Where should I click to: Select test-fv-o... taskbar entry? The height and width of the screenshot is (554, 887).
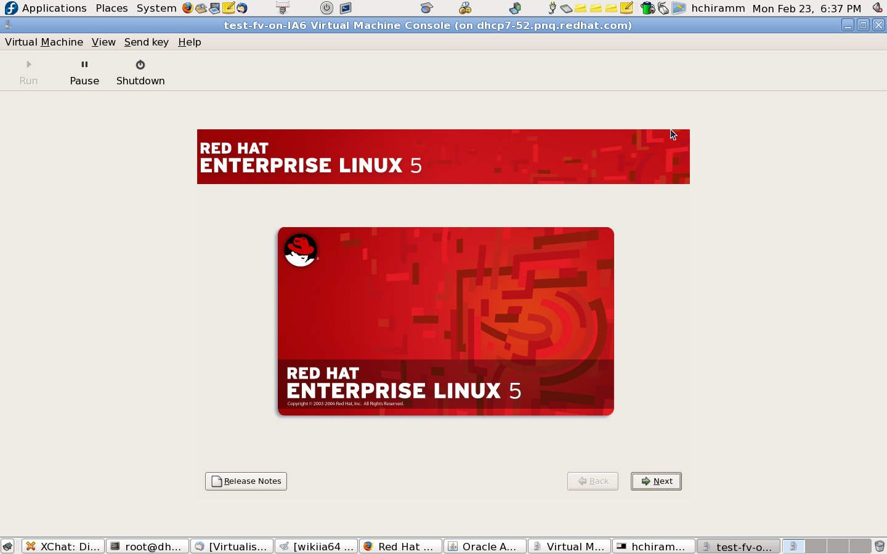738,547
